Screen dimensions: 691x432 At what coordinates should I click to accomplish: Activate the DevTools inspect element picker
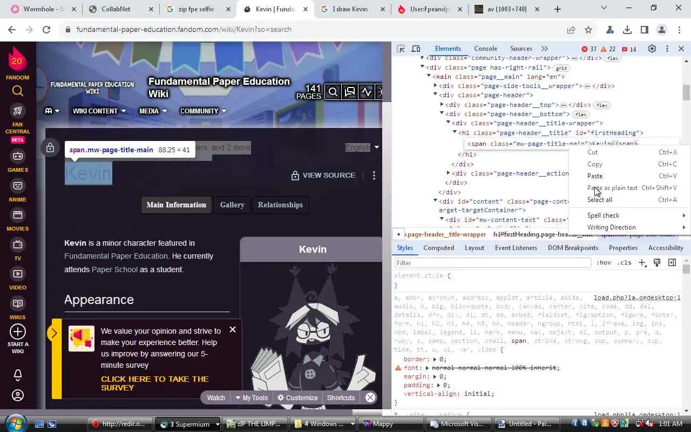401,49
